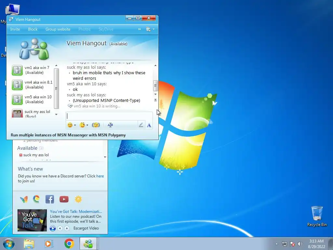Select 'suck my ass lol' in Available list
Image resolution: width=333 pixels, height=250 pixels.
[x=36, y=155]
